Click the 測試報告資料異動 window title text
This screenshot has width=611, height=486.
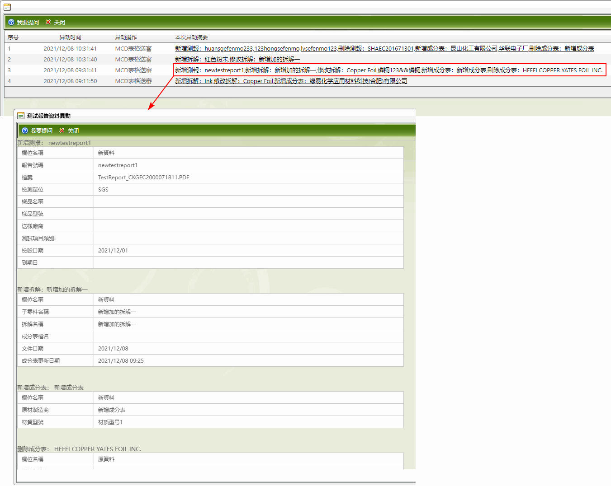[49, 116]
